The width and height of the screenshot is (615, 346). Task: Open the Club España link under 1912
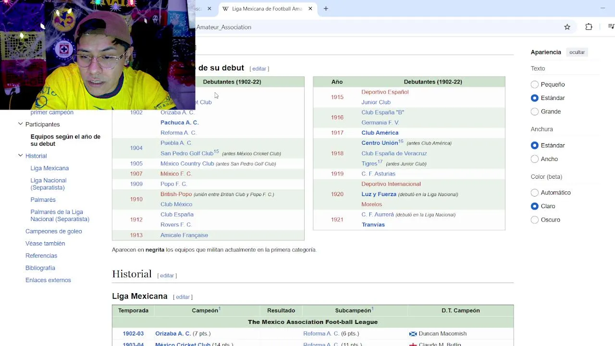click(177, 214)
